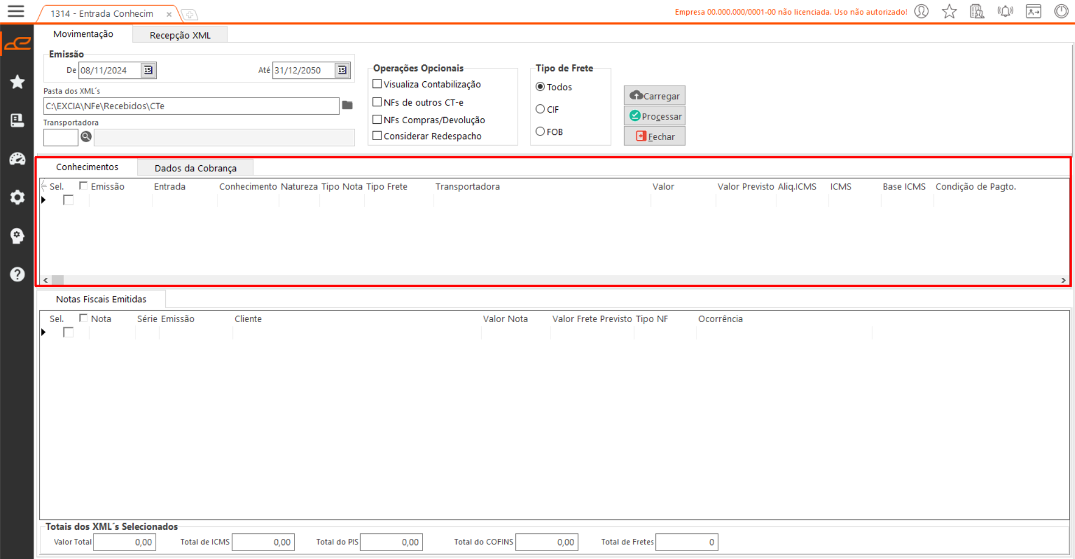Click the dashboard gauge sidebar icon
This screenshot has width=1075, height=559.
coord(17,159)
